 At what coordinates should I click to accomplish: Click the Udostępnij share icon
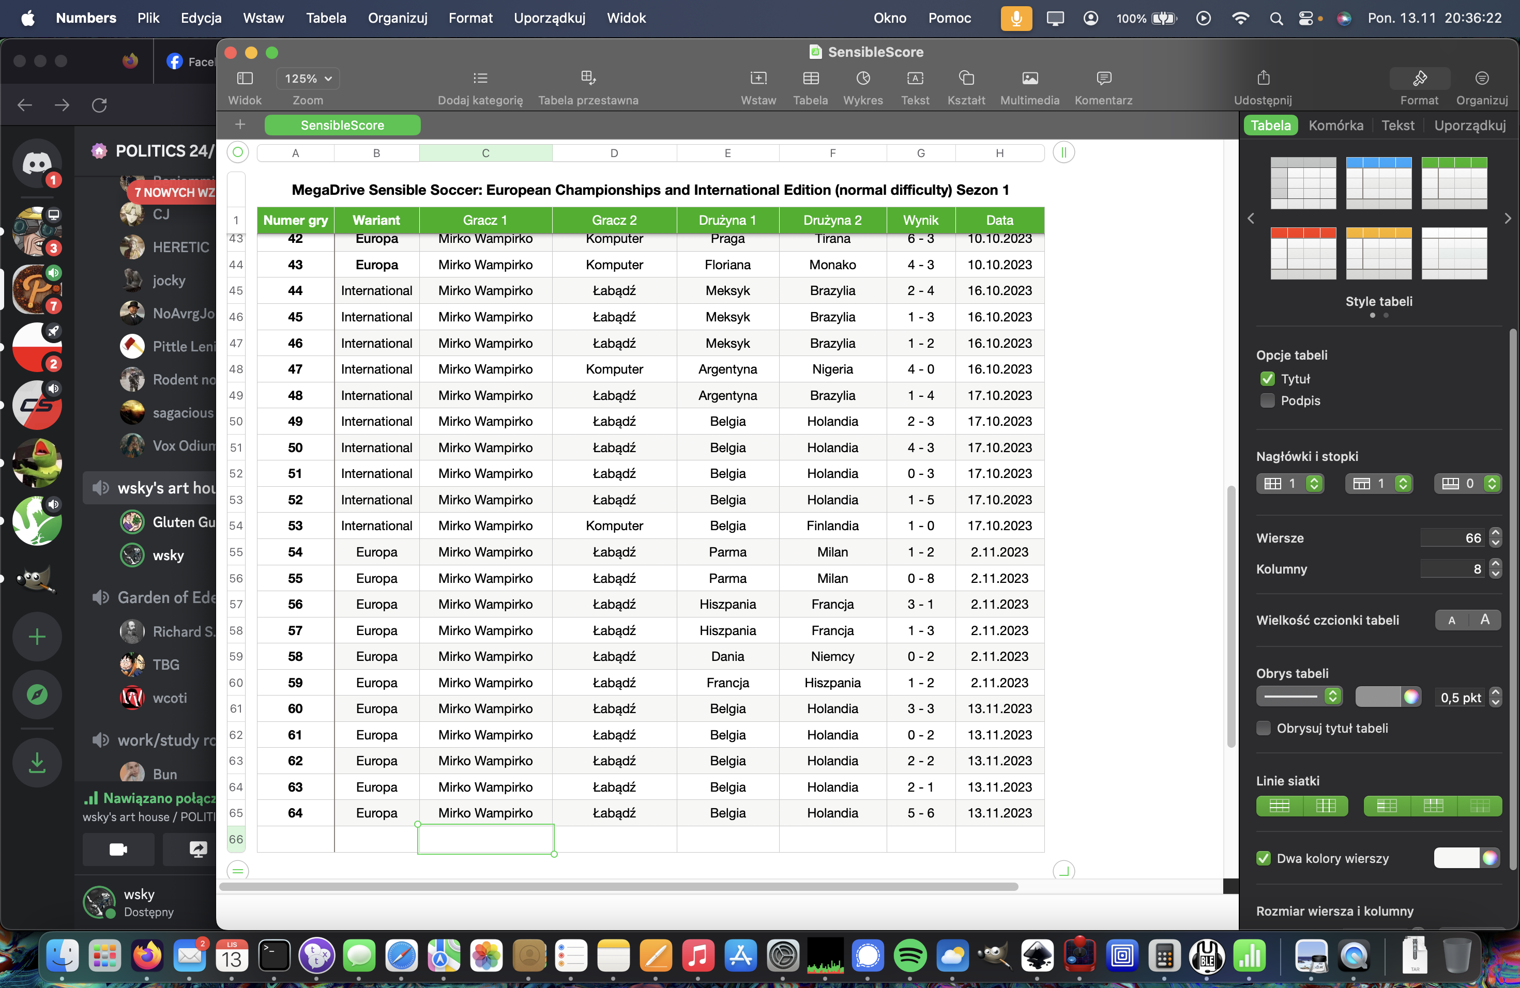[1263, 79]
